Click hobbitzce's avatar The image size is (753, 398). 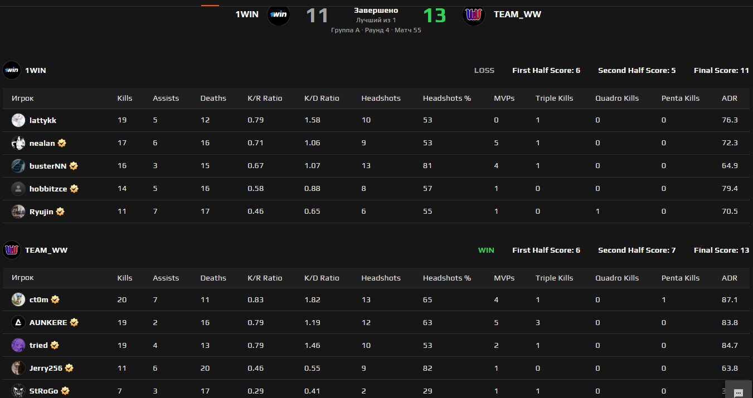18,189
